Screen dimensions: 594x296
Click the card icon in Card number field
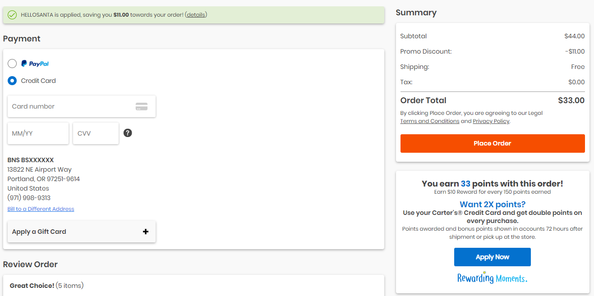142,107
